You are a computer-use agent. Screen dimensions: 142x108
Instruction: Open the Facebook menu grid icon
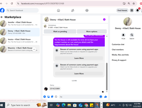(x=132, y=10)
